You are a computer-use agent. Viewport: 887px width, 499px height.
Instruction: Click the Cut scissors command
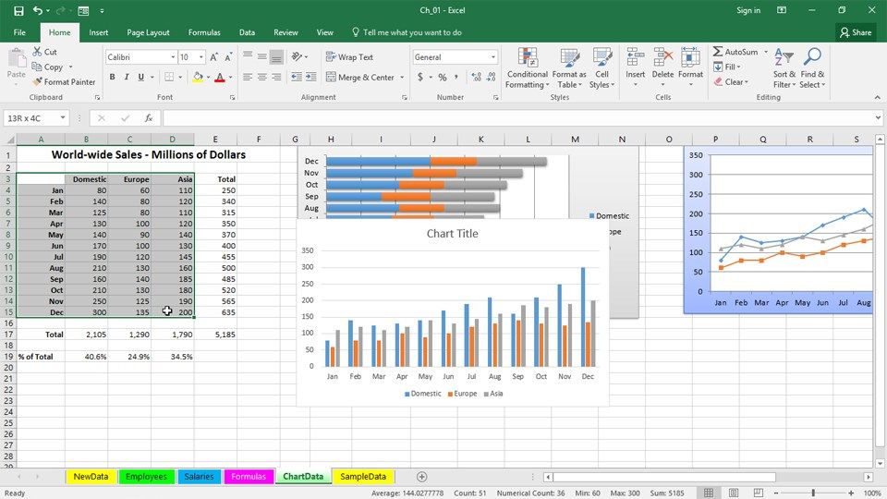(x=44, y=52)
